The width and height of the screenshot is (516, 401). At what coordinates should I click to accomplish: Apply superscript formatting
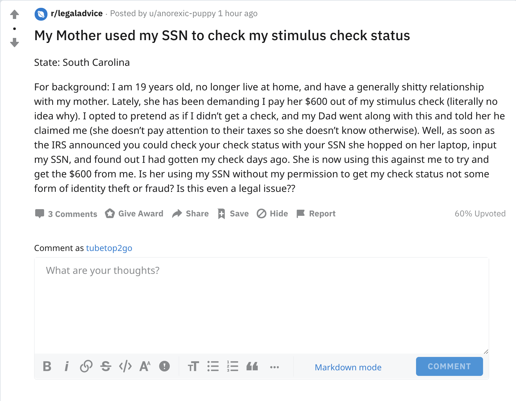point(145,366)
